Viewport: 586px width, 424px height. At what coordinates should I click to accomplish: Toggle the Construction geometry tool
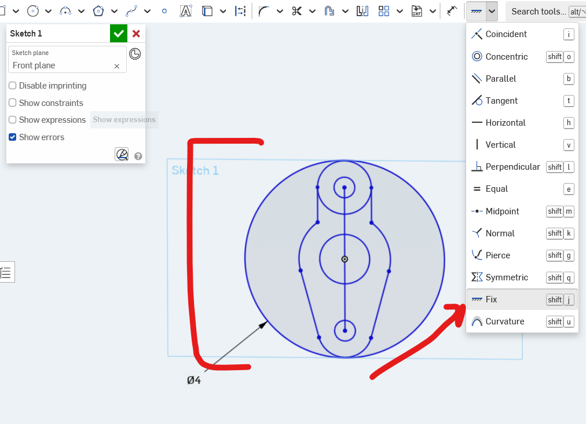tap(240, 11)
